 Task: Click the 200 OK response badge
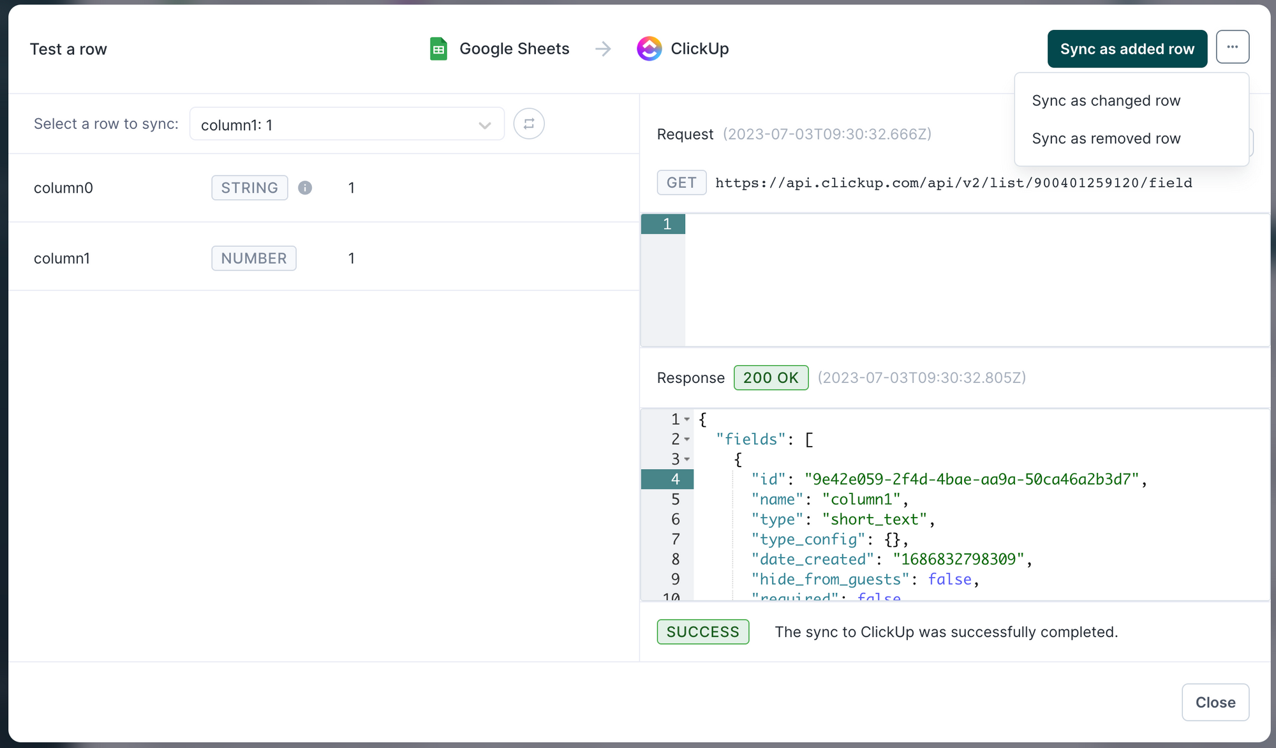771,377
